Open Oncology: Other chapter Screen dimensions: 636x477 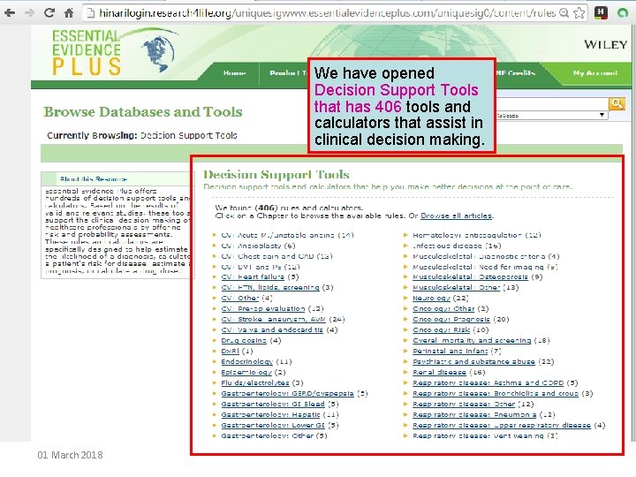tap(443, 308)
